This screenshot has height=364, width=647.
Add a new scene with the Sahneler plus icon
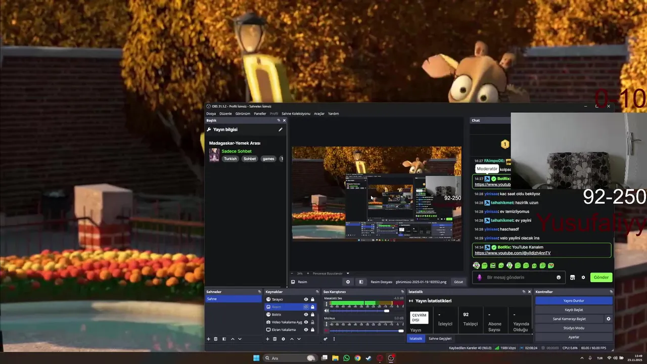pos(208,339)
